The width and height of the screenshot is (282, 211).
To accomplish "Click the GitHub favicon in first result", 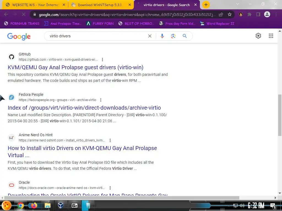I will [12, 57].
